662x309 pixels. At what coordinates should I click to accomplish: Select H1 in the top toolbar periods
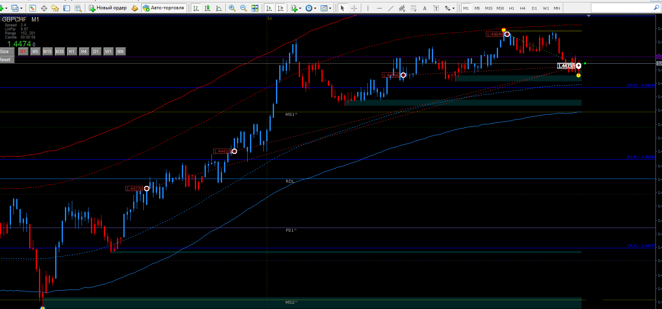511,8
